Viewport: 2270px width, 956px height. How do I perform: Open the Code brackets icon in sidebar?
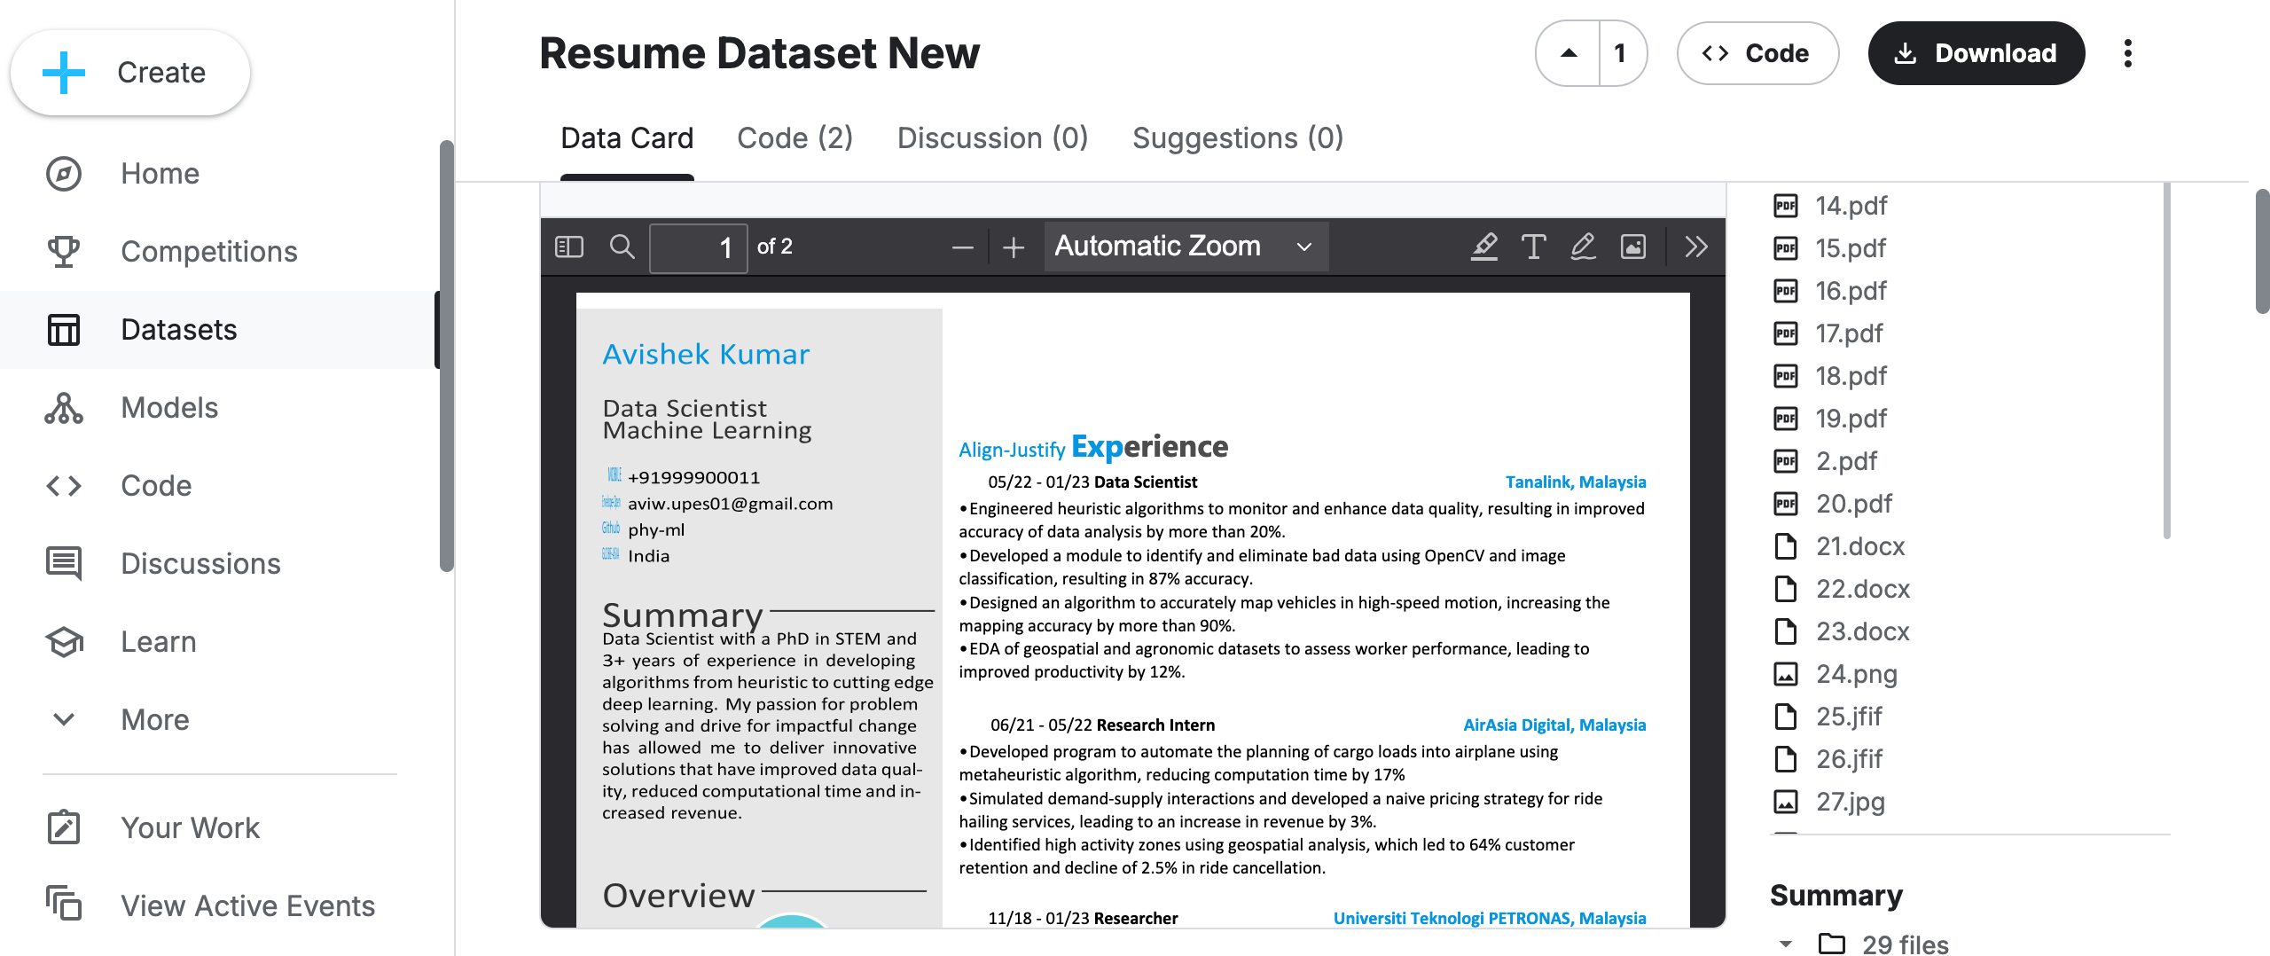click(64, 486)
